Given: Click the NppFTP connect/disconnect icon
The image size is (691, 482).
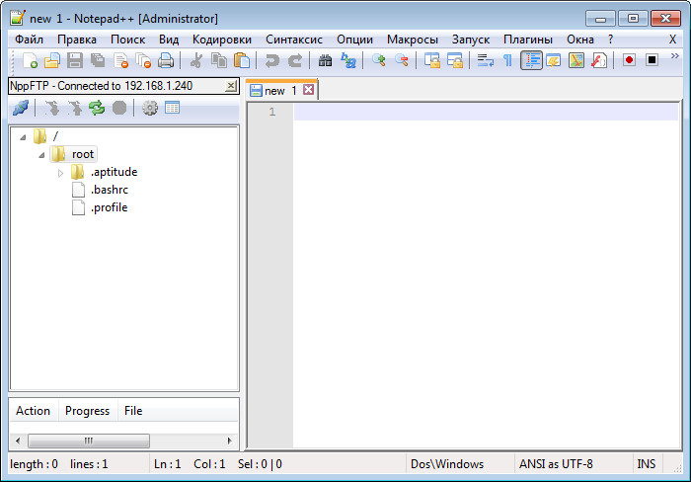Looking at the screenshot, I should (21, 108).
